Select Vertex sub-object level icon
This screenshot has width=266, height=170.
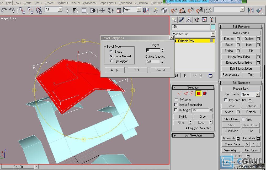(179, 93)
